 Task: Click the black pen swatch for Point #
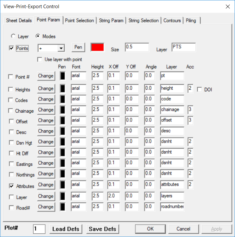tap(63, 76)
